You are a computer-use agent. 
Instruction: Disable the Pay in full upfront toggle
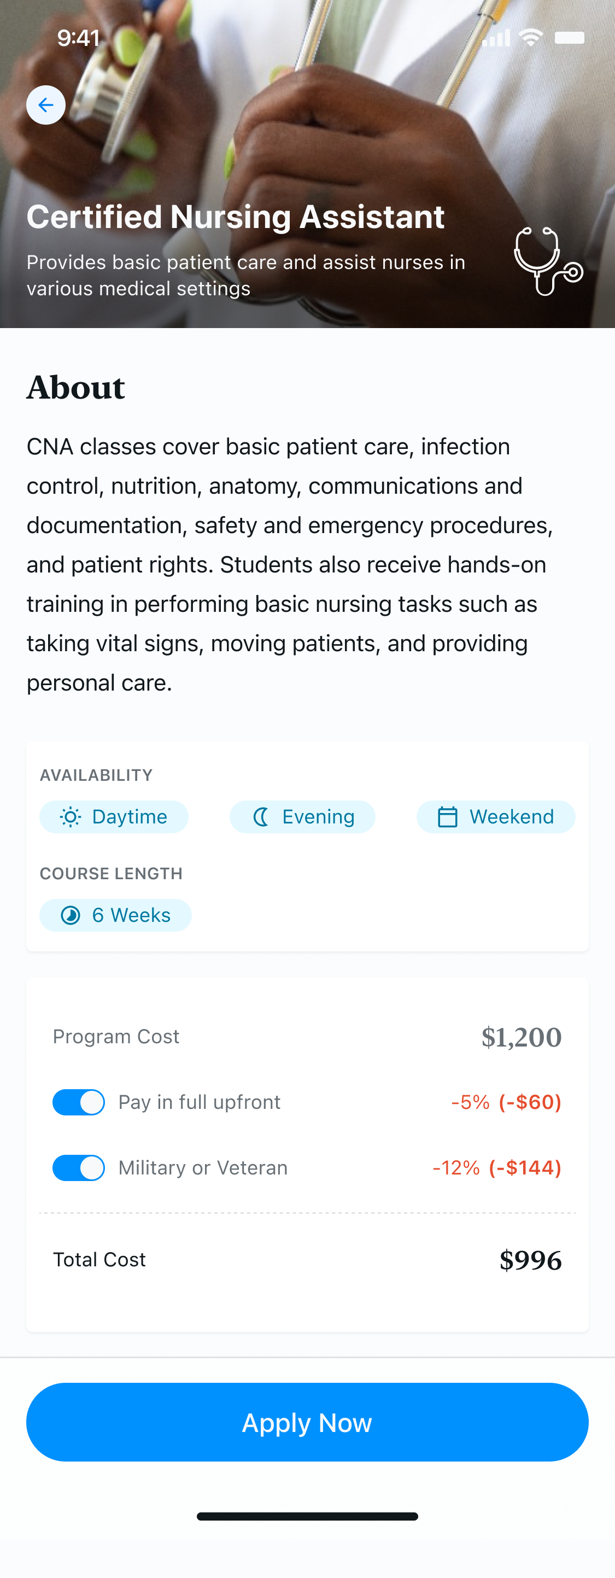coord(78,1102)
